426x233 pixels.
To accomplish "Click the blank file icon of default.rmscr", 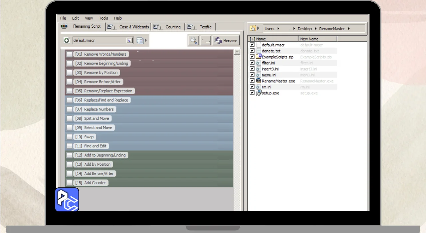I will tap(259, 45).
